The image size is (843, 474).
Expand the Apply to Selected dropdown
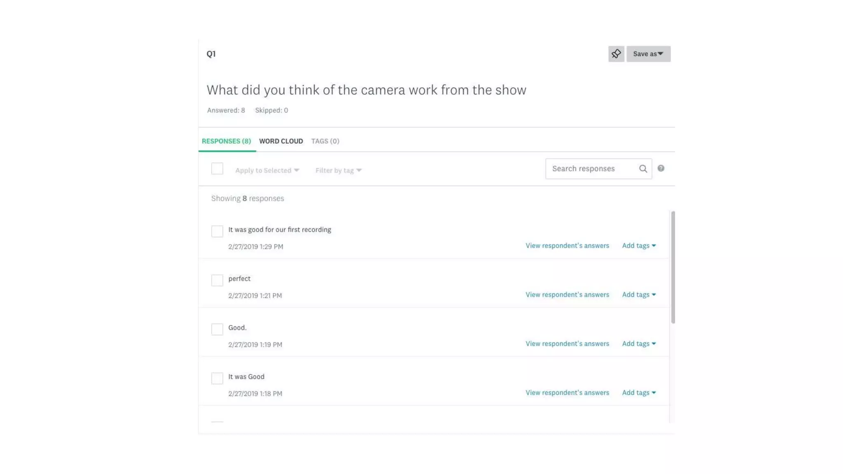(267, 170)
